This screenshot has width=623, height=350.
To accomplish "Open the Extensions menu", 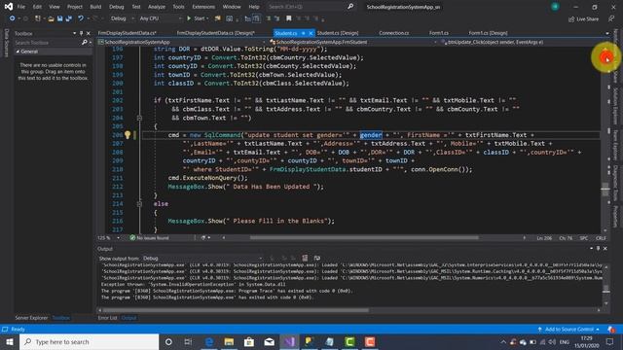I will pyautogui.click(x=203, y=7).
